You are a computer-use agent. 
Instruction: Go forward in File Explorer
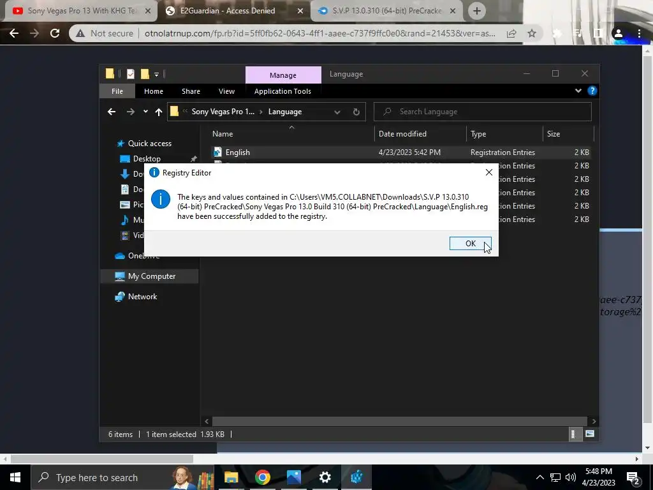coord(130,112)
